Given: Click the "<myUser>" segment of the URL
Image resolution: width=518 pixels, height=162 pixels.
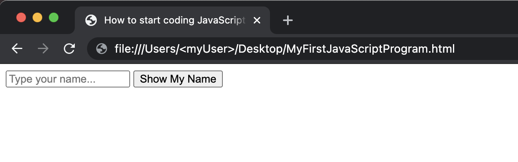Looking at the screenshot, I should tap(207, 49).
